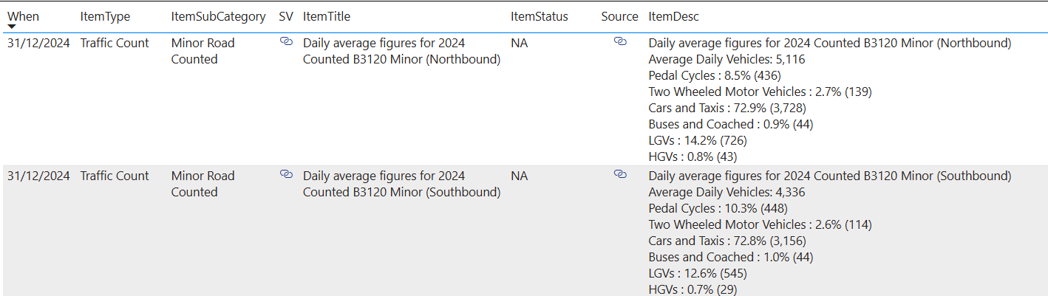The height and width of the screenshot is (296, 1048).
Task: Select the B3120 Minor (Southbound) item title
Action: coord(401,184)
